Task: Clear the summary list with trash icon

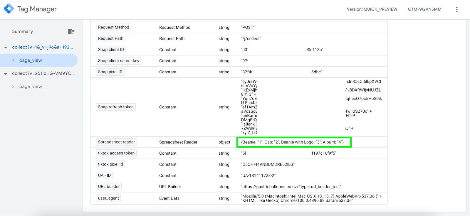Action: point(71,31)
